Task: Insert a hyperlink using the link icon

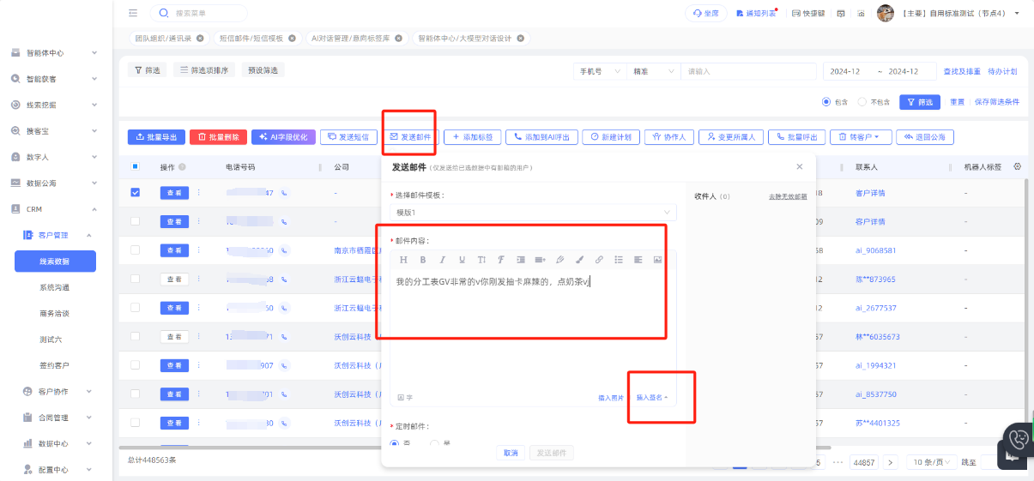Action: pyautogui.click(x=599, y=260)
